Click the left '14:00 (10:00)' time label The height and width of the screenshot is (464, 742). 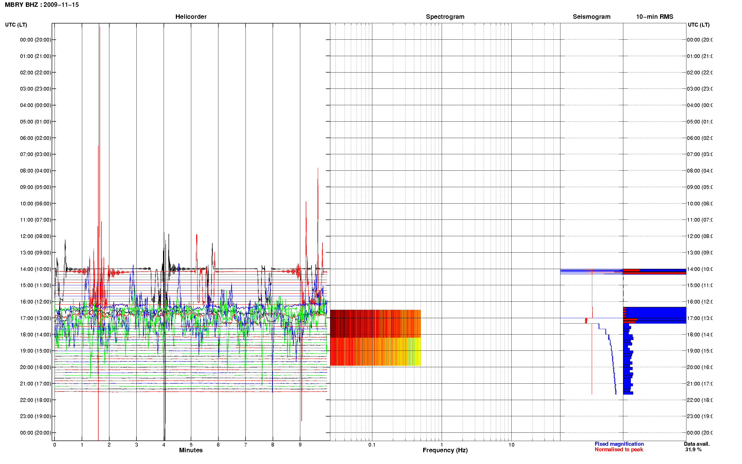[35, 269]
